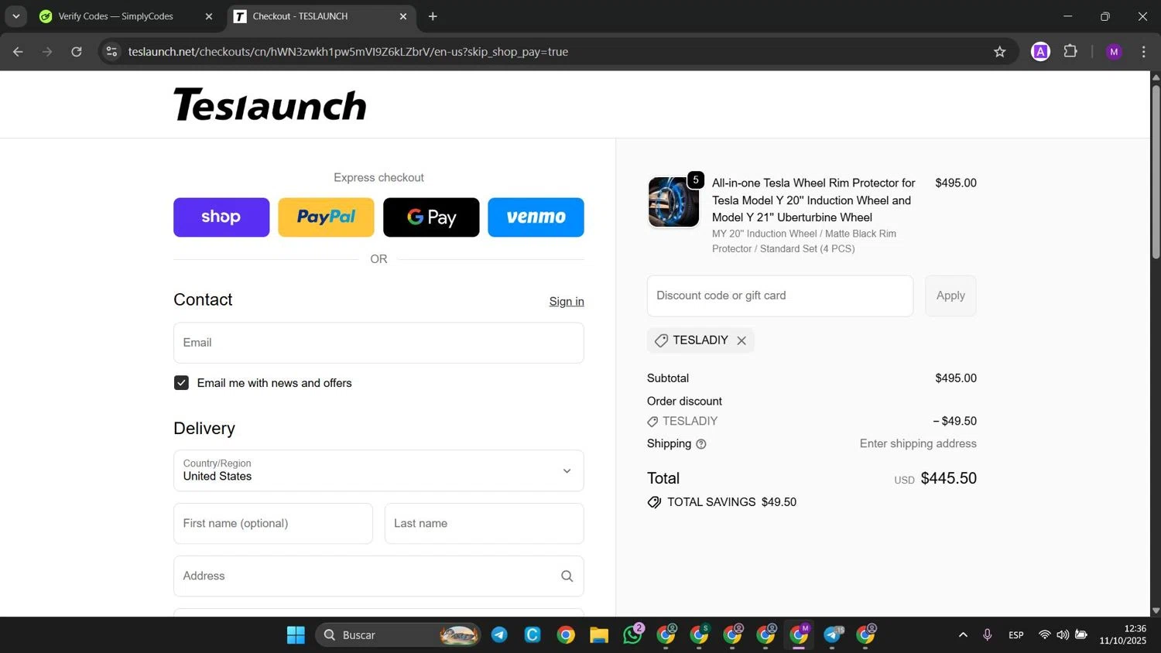Click the Shipping help question-mark icon
The image size is (1161, 653).
click(x=701, y=444)
